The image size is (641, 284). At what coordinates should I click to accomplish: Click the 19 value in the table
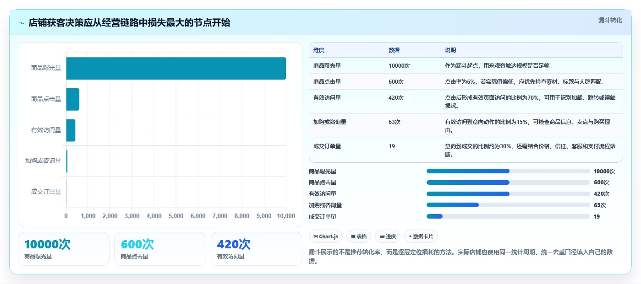392,146
